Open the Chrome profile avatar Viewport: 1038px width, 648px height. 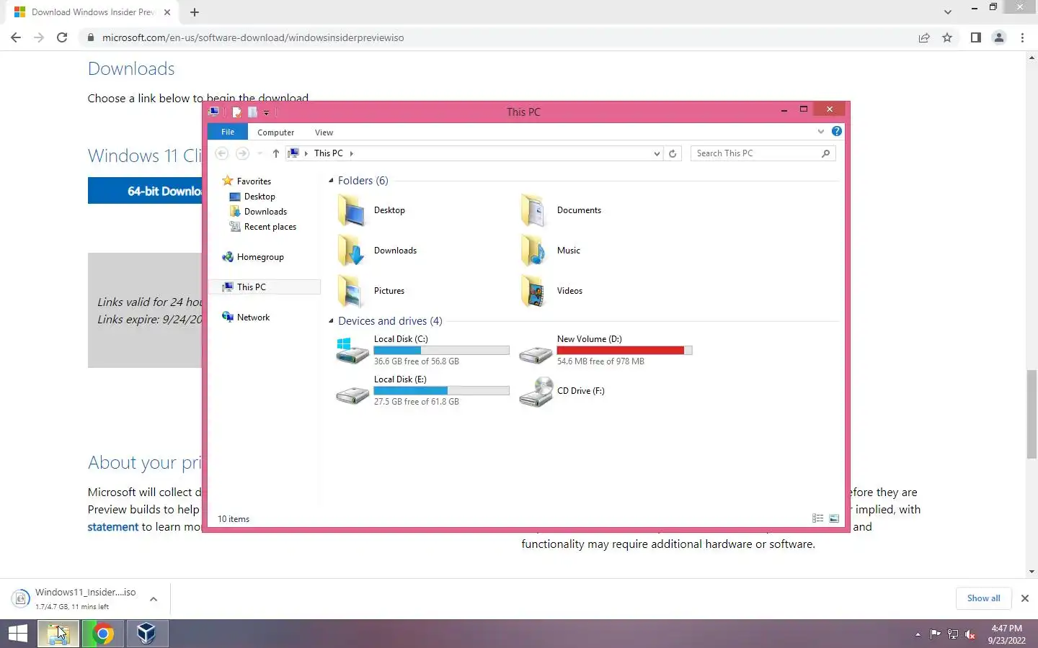[999, 37]
